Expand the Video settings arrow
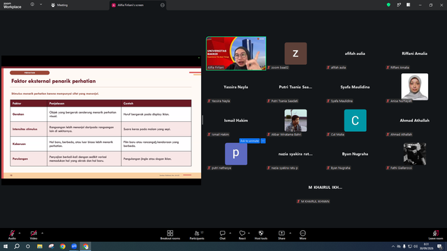Screen dimensions: 447x251 42,233
